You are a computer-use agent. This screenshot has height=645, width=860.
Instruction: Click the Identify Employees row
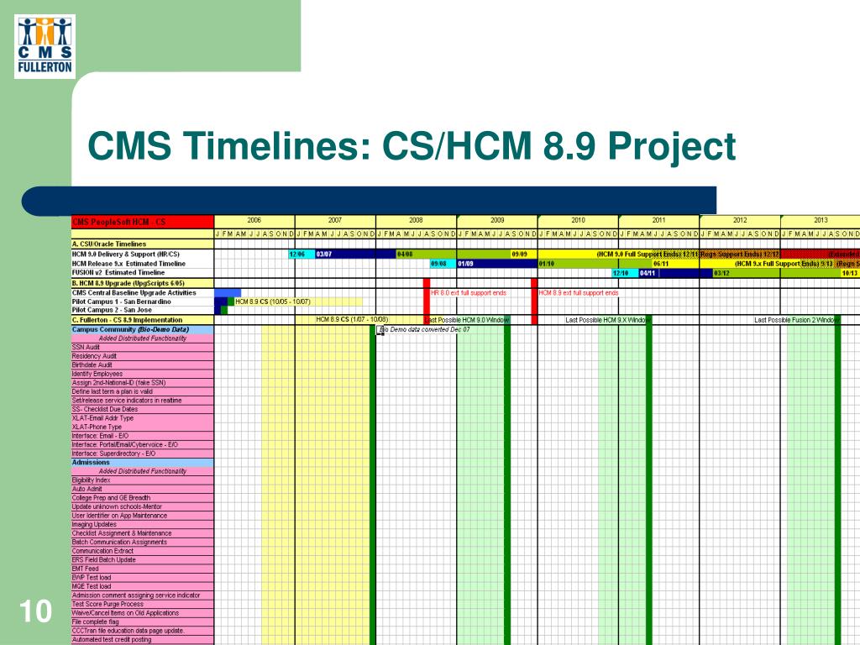point(143,374)
